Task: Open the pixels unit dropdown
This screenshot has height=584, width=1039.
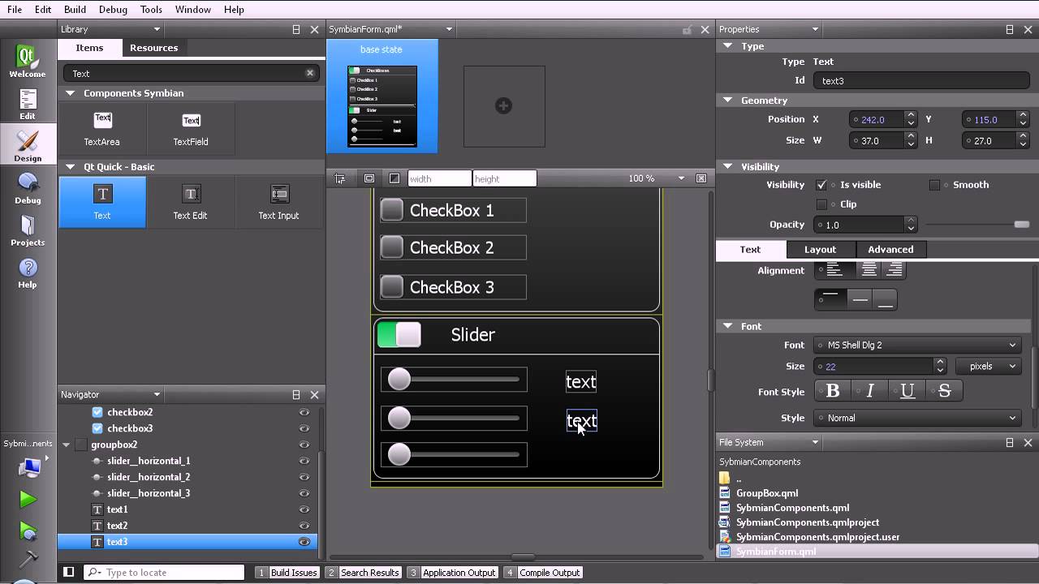Action: pos(989,366)
